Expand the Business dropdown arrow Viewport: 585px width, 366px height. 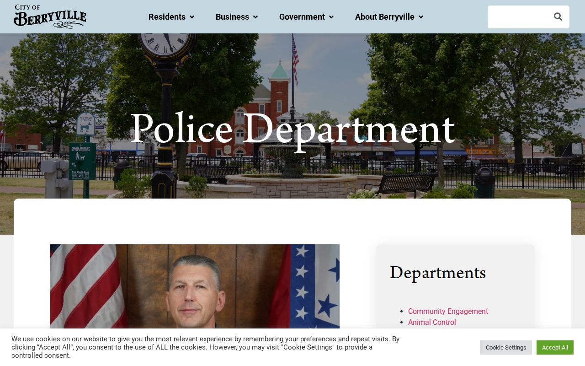click(255, 17)
